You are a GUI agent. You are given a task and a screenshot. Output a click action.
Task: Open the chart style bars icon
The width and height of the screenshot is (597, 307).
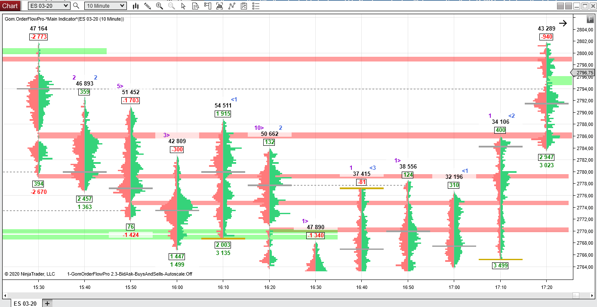click(x=136, y=6)
